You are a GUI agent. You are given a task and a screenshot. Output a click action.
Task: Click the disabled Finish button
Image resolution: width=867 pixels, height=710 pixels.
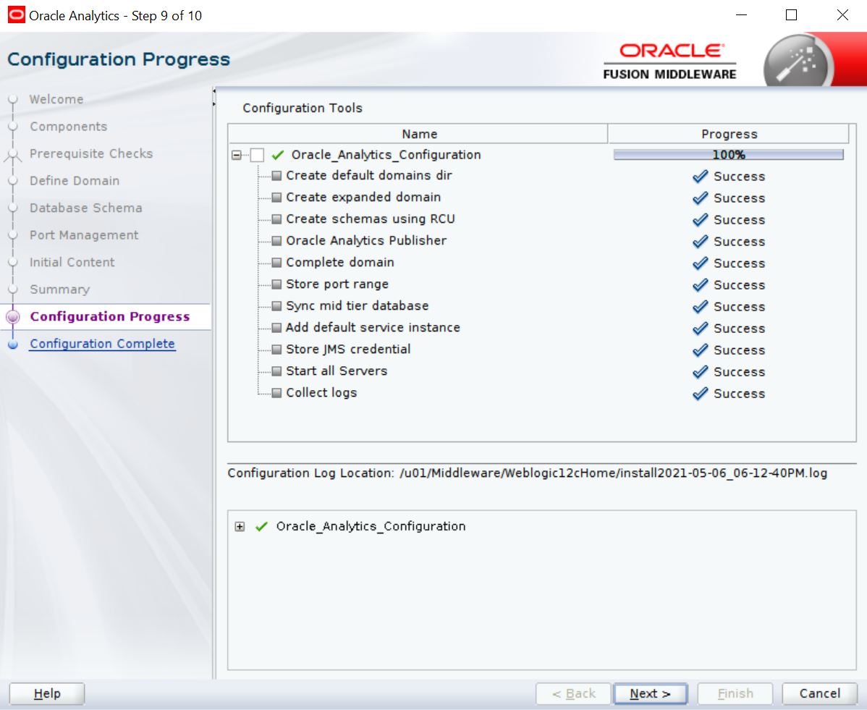point(735,693)
